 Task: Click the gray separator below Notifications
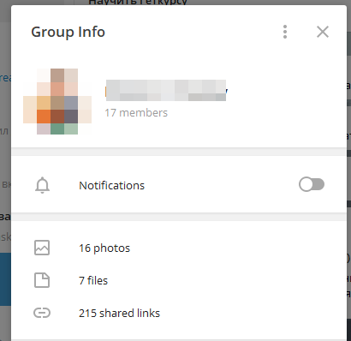(x=179, y=217)
